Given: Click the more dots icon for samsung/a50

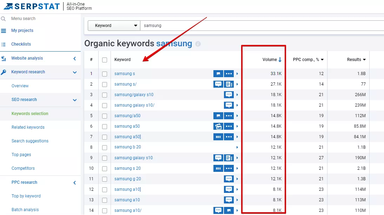Looking at the screenshot, I should pyautogui.click(x=229, y=116).
